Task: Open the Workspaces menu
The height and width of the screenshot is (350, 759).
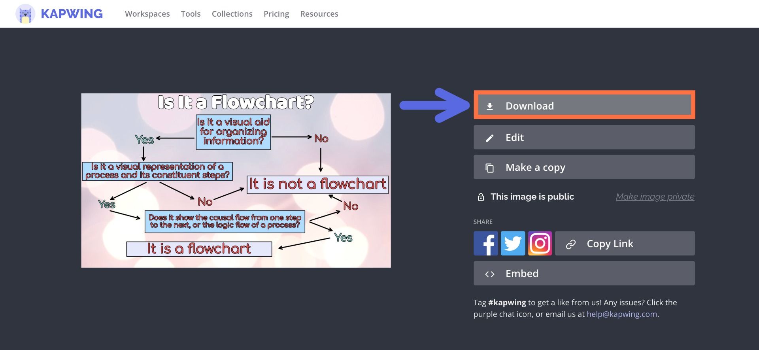Action: tap(147, 14)
